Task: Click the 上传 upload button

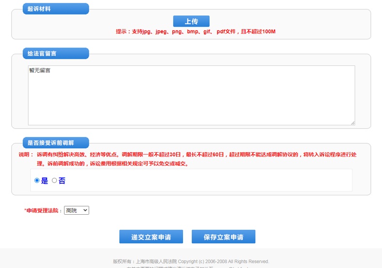Action: [191, 21]
